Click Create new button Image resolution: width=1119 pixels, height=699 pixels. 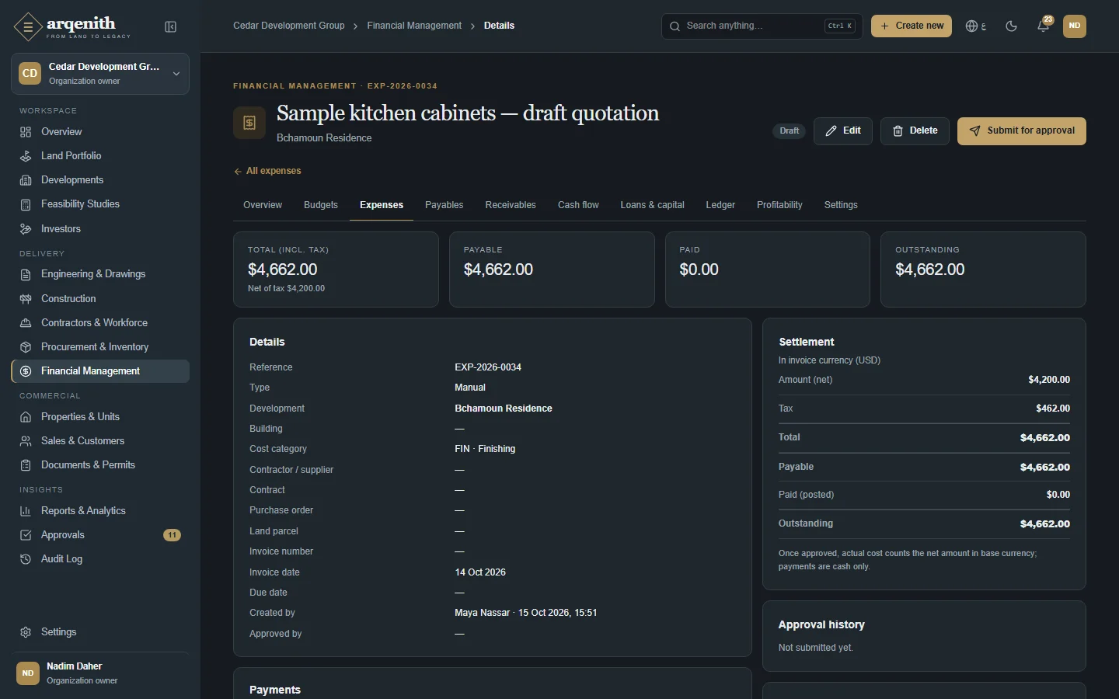[912, 26]
